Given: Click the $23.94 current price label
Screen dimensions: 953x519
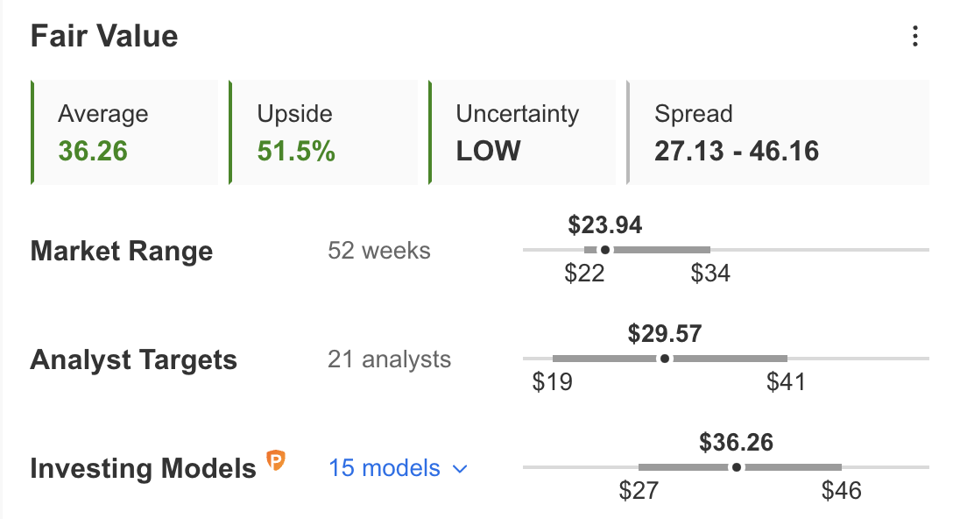Looking at the screenshot, I should (604, 225).
